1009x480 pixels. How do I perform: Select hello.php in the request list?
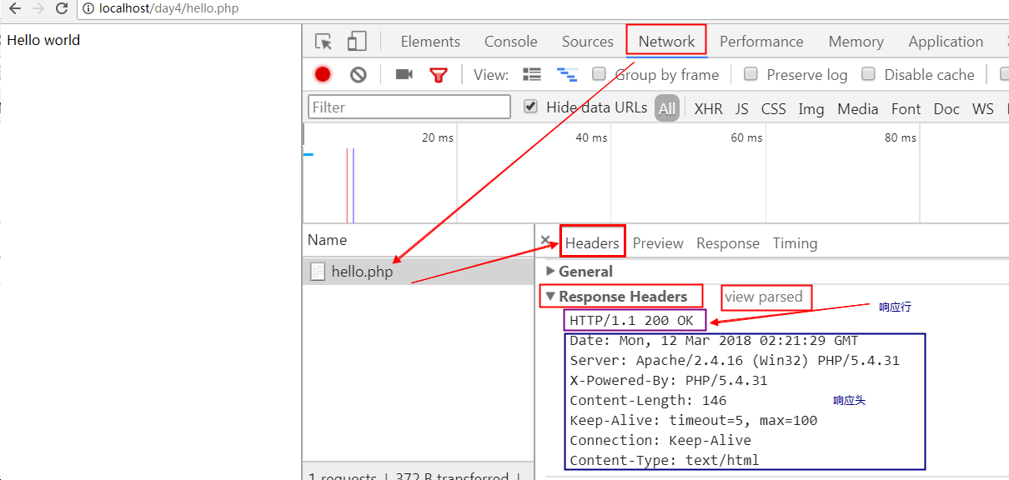(362, 272)
